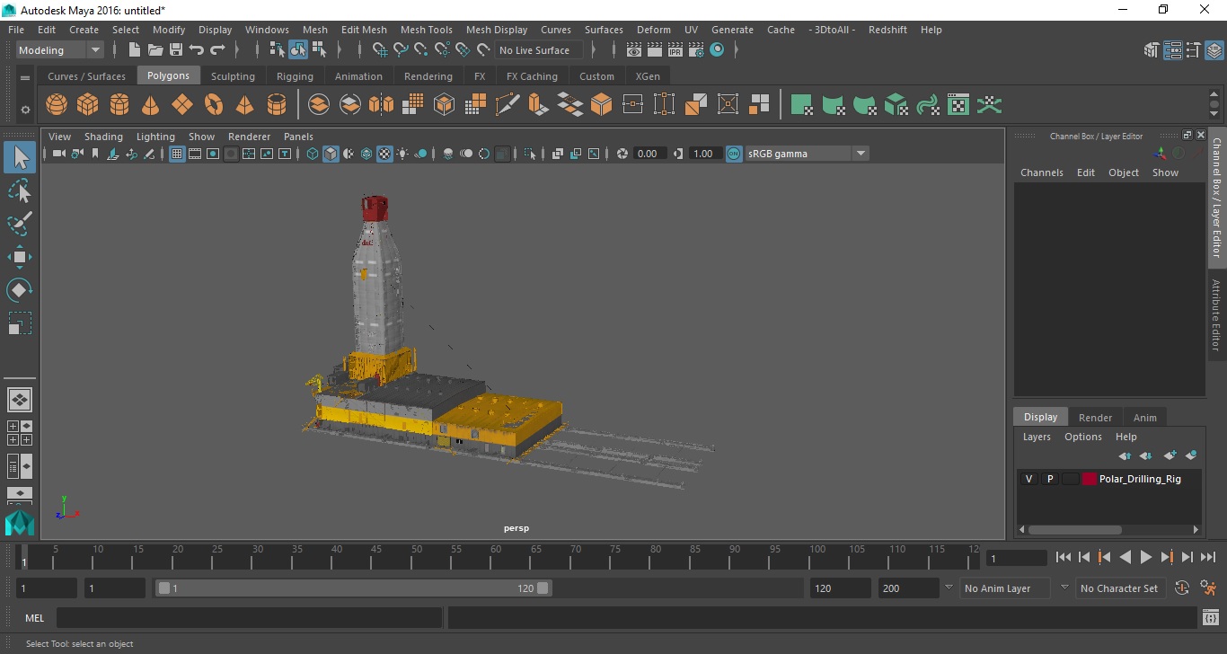Click the playback range slider bar
The height and width of the screenshot is (654, 1227).
(354, 588)
